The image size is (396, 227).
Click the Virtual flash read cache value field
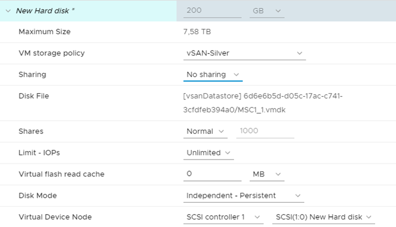(x=213, y=174)
